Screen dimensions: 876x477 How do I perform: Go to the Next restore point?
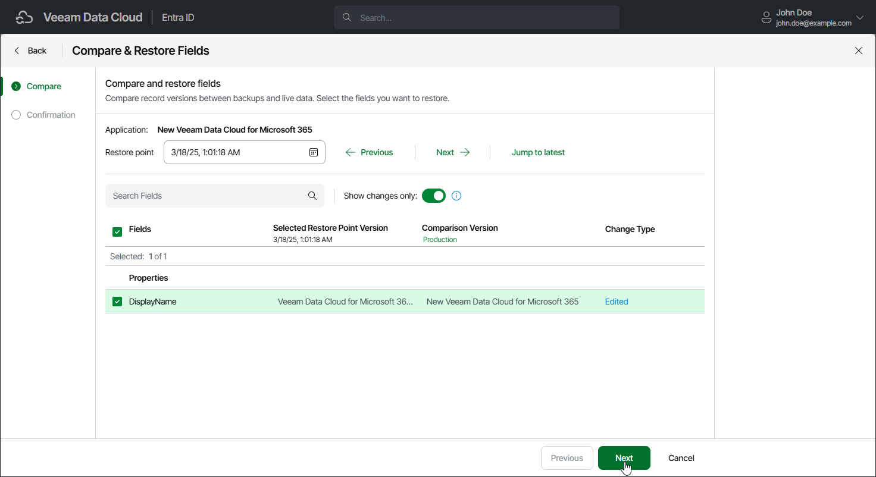tap(453, 152)
